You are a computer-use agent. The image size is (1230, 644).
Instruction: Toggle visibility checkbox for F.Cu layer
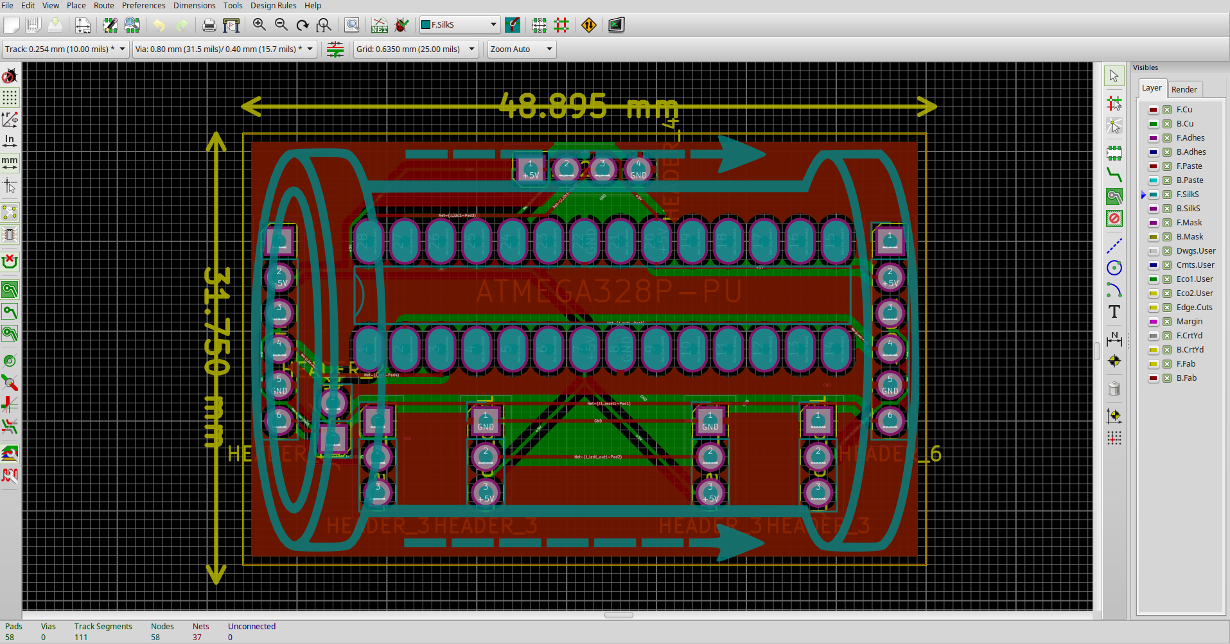click(x=1167, y=110)
